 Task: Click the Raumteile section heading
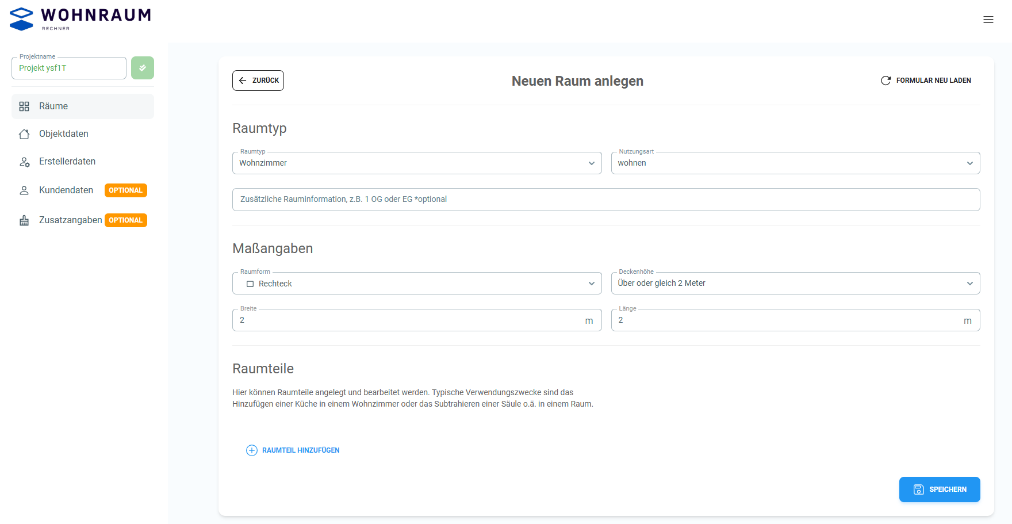click(x=263, y=369)
